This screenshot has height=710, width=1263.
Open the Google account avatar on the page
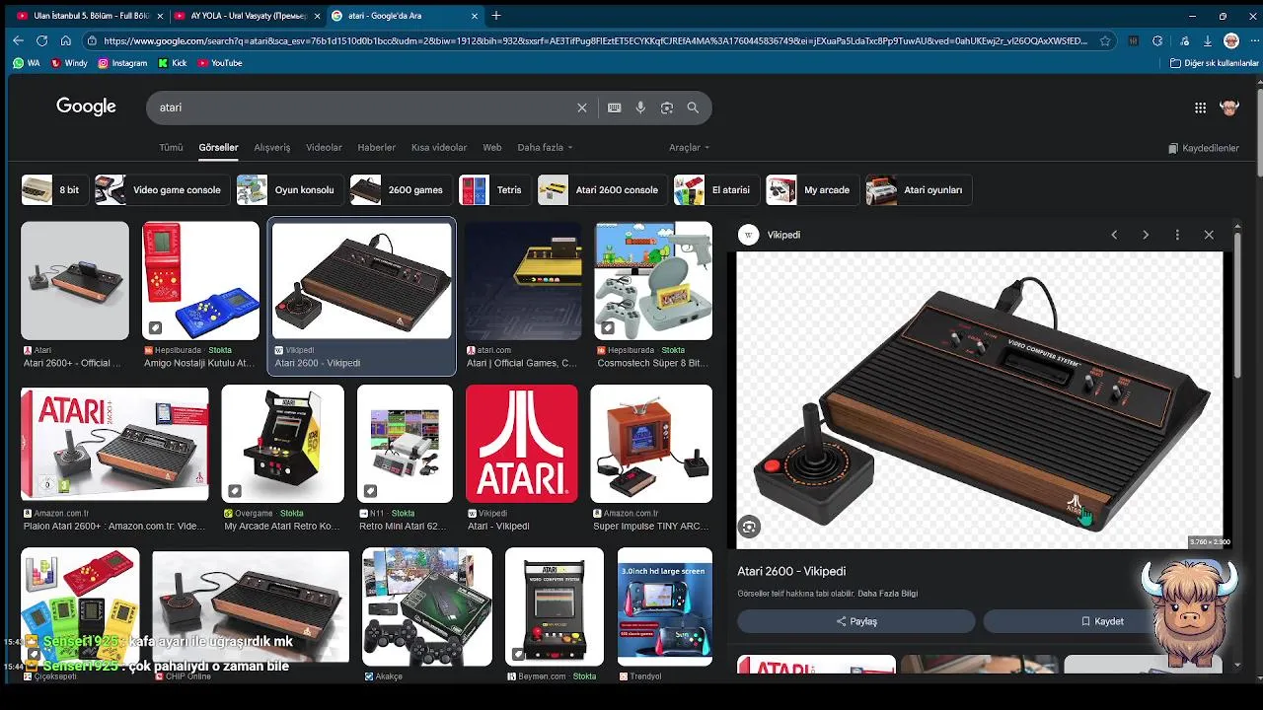click(x=1229, y=107)
